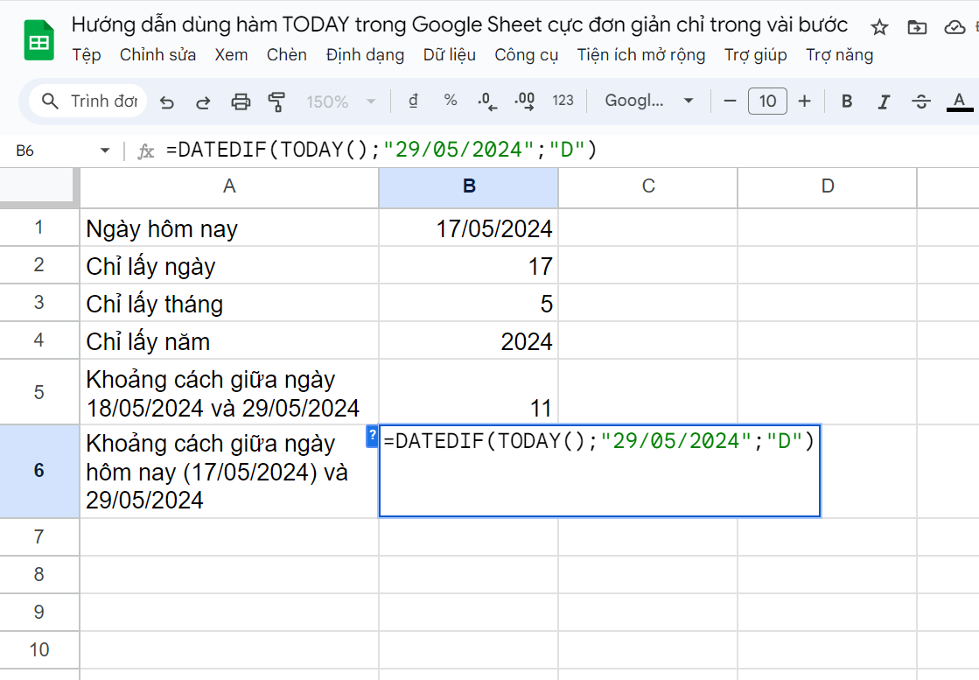Open the text color picker
The image size is (979, 680).
point(959,101)
